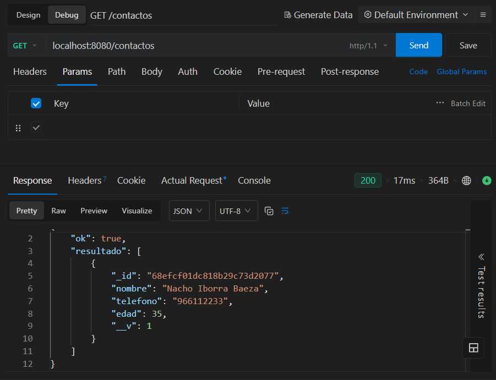This screenshot has height=380, width=496.
Task: Toggle the select-all checkbox next to Key
Action: (x=36, y=103)
